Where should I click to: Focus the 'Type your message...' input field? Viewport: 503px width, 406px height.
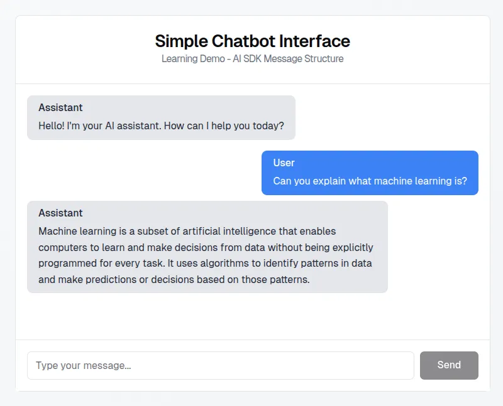(x=220, y=365)
